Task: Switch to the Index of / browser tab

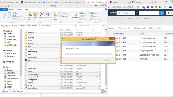Action: click(141, 2)
